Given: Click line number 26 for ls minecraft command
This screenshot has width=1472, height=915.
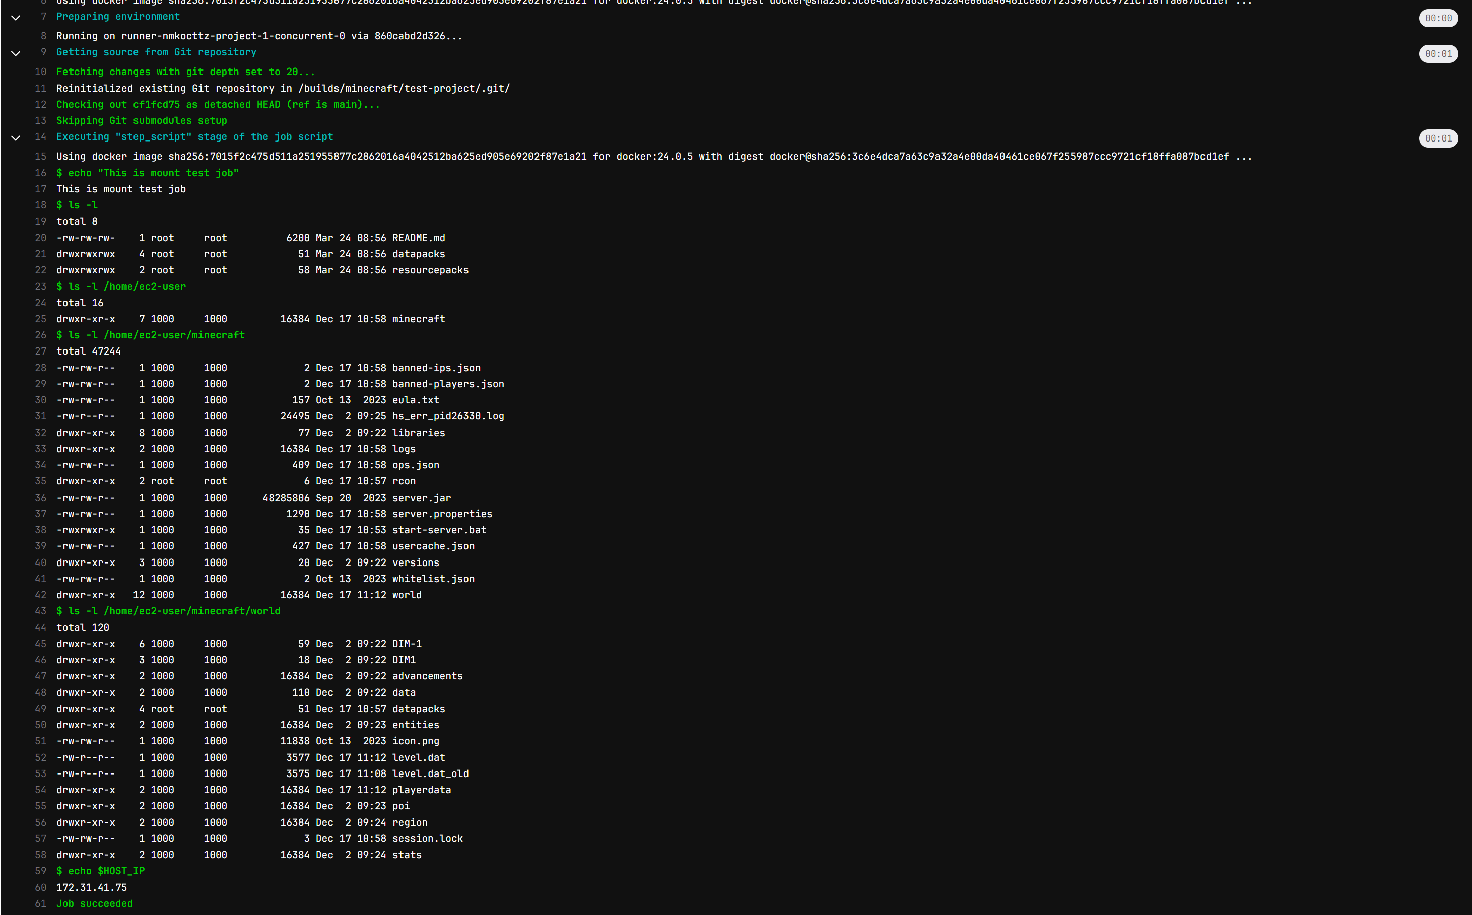Looking at the screenshot, I should point(40,335).
